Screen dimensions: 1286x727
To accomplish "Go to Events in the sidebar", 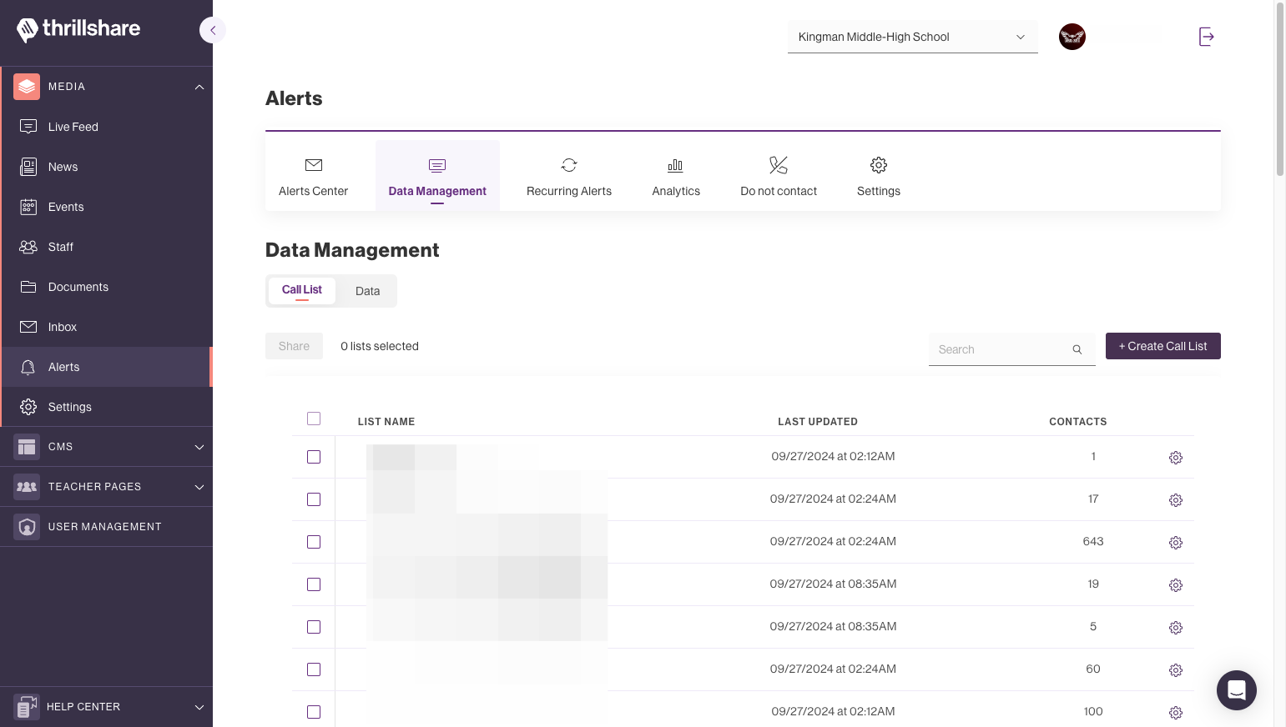I will (x=106, y=207).
